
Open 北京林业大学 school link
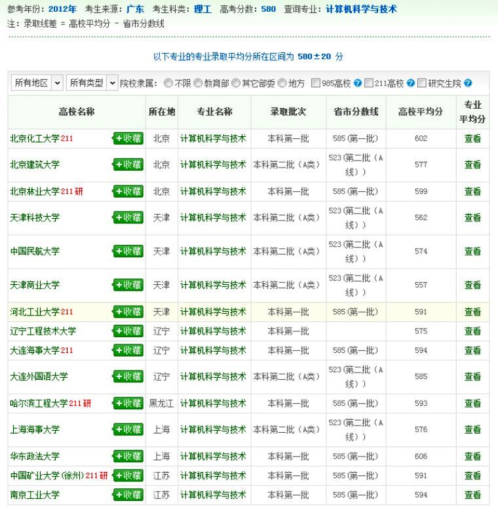click(x=35, y=191)
